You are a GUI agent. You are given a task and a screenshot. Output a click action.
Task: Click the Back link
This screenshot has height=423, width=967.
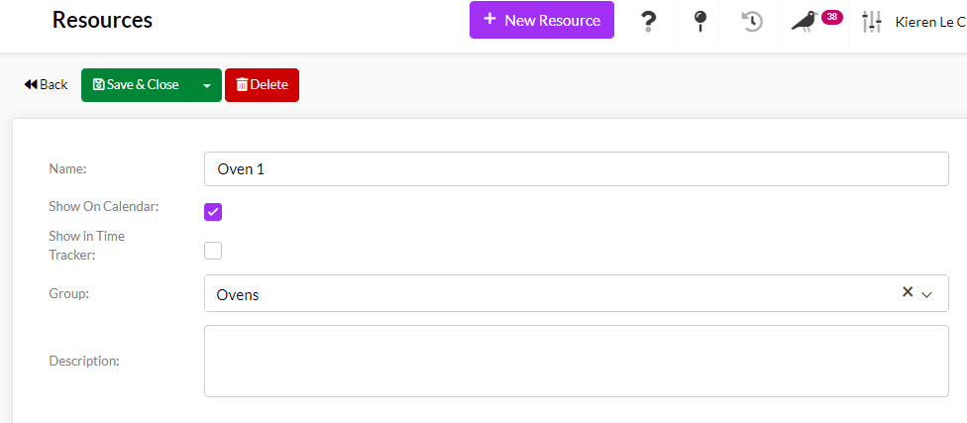46,84
